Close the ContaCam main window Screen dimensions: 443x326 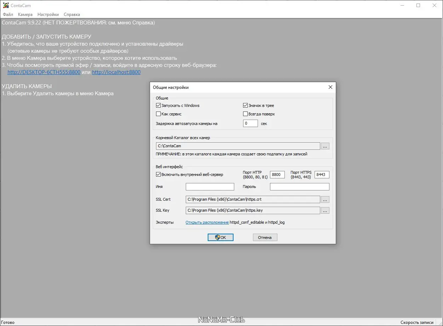coord(435,5)
